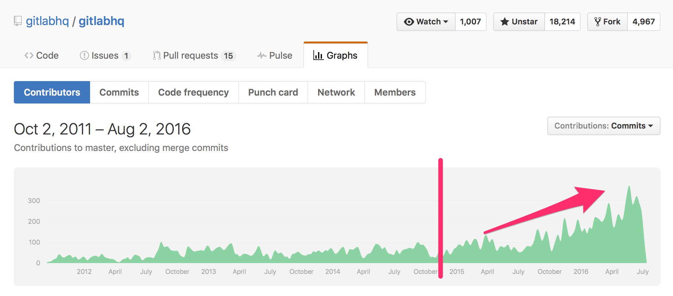Click the fork icon on the Fork button
The height and width of the screenshot is (296, 673).
coord(598,21)
